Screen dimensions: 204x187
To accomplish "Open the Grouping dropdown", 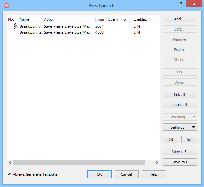I will click(180, 117).
